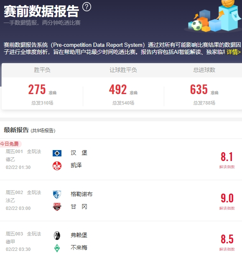Open the 9.0 解读指数 score for the Grenoble match
The height and width of the screenshot is (258, 242).
(227, 201)
